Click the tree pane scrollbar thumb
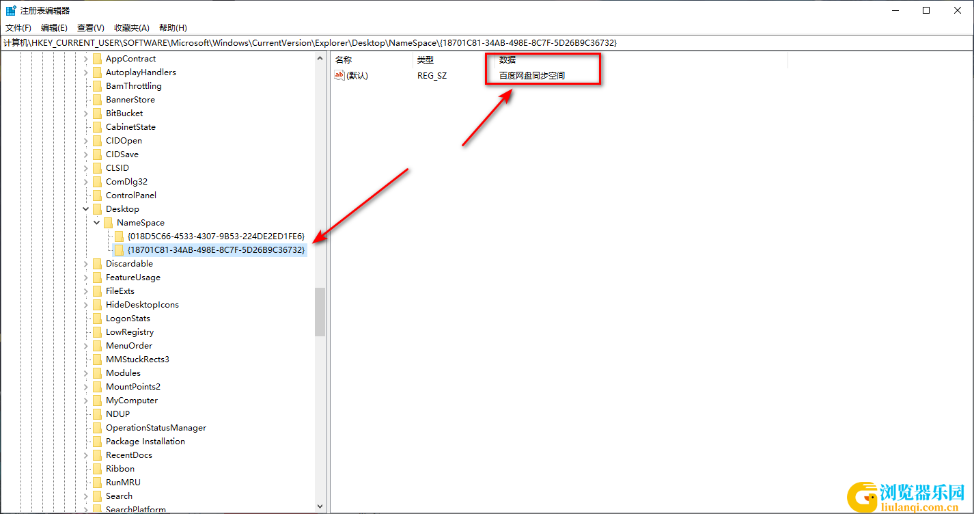Viewport: 974px width, 514px height. [x=320, y=312]
